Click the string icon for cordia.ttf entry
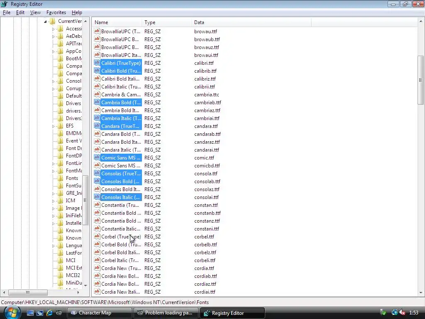 tap(97, 268)
